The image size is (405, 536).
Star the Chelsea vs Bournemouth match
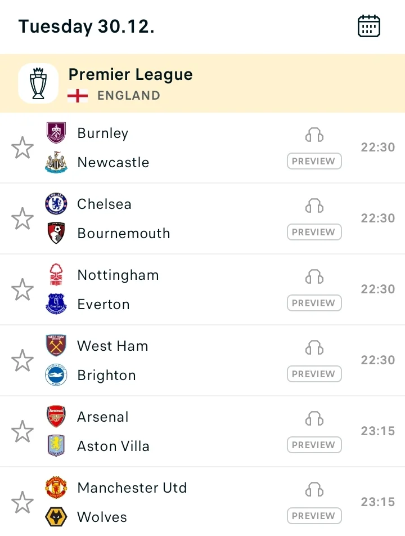(22, 218)
